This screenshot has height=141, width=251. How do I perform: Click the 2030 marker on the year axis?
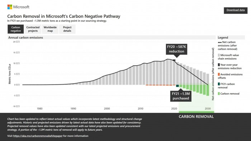click(208, 109)
